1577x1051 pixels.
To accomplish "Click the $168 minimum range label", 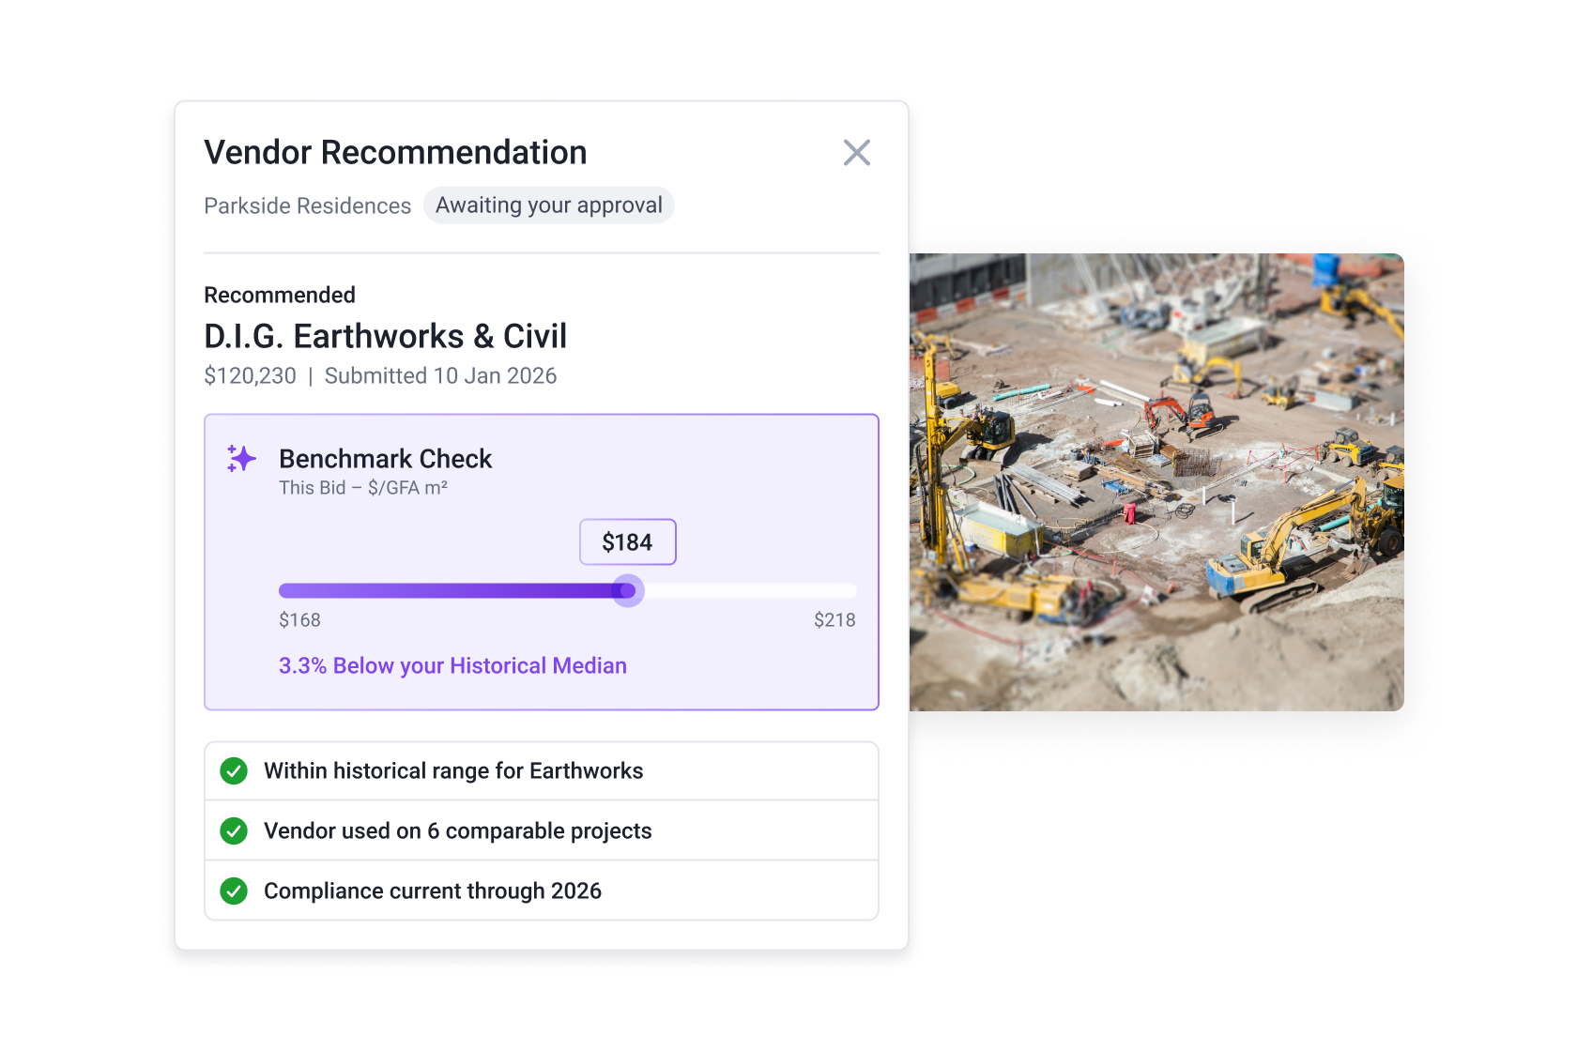I will (x=299, y=619).
